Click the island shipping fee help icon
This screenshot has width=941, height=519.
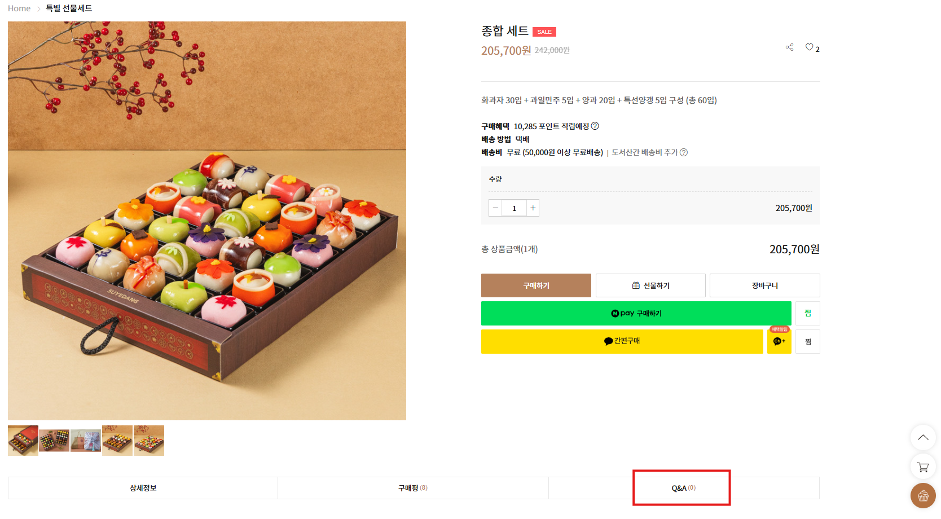point(684,152)
